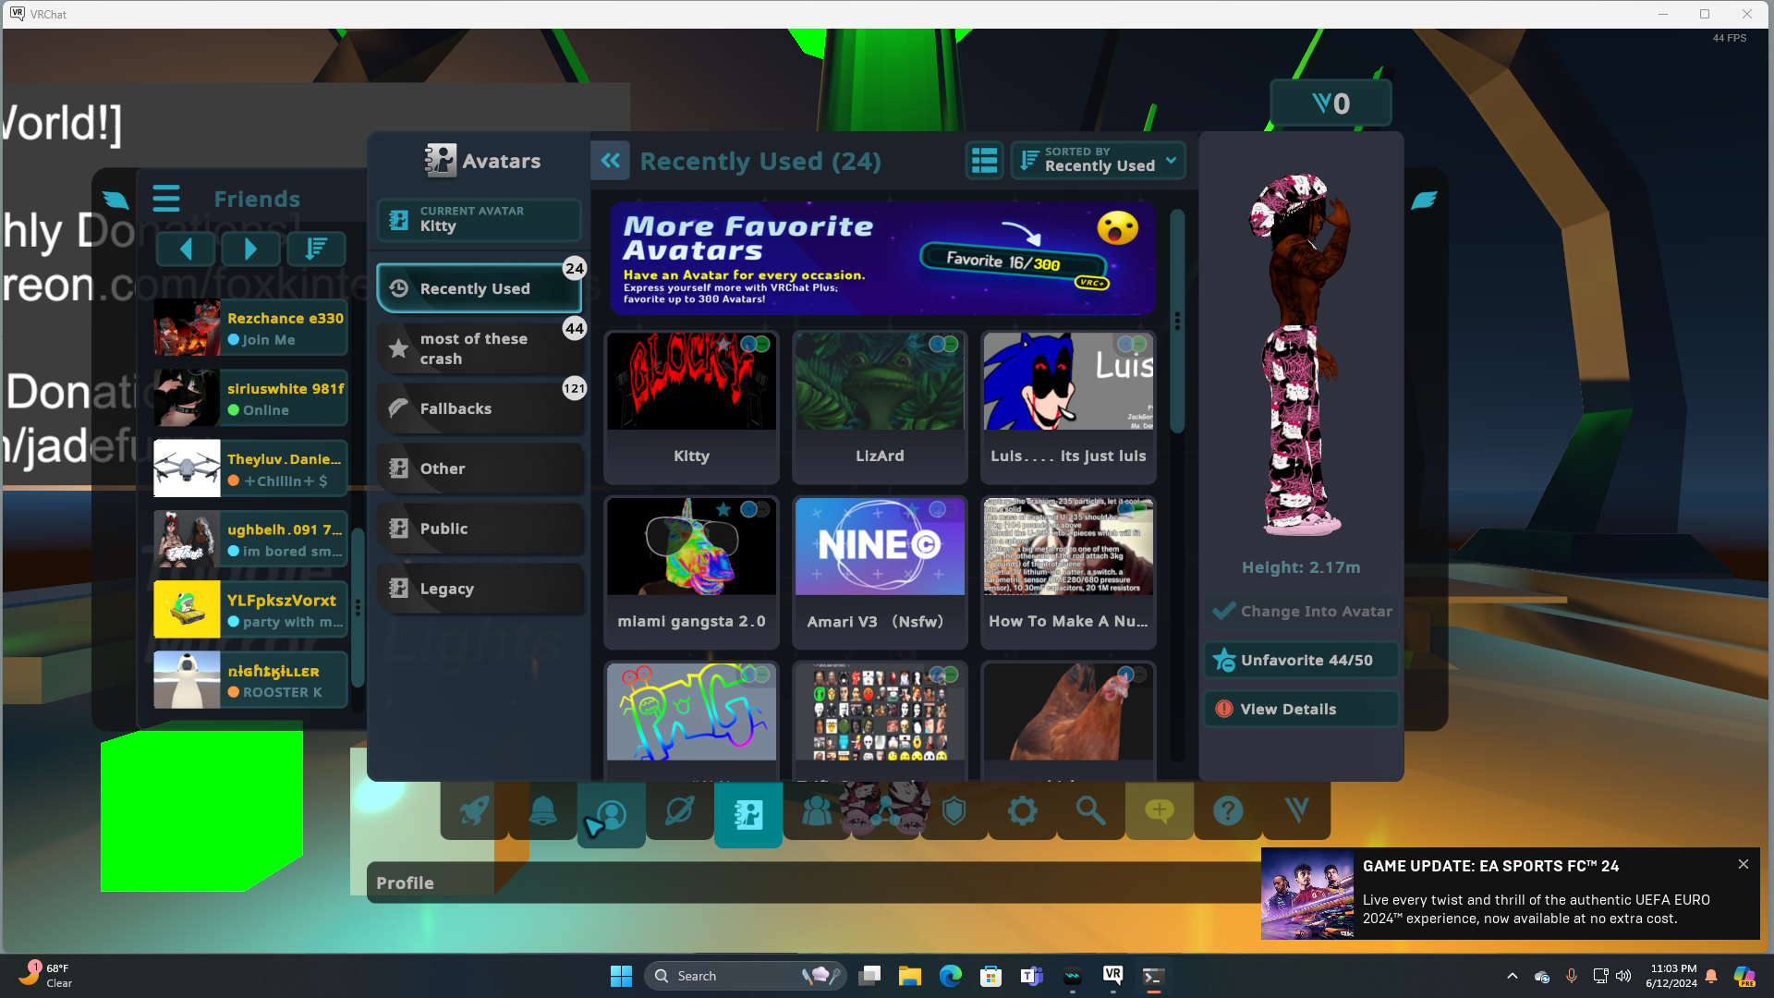Toggle favorite star on miami gangsta 2.0

tap(723, 509)
